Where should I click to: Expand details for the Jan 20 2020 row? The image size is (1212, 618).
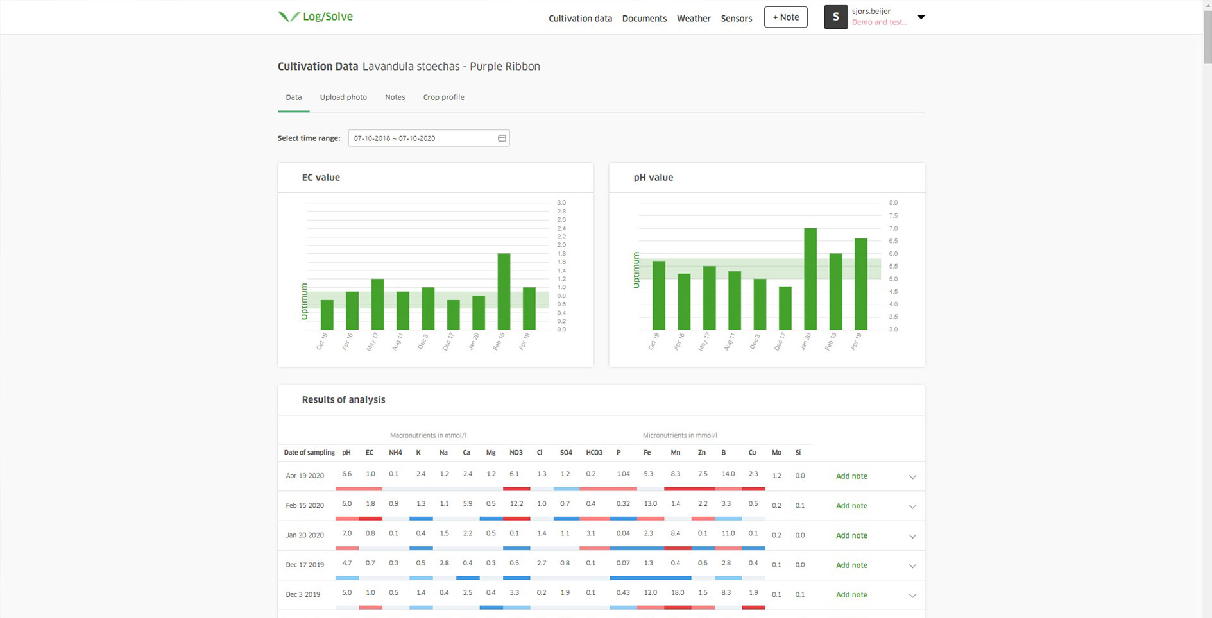click(x=912, y=536)
